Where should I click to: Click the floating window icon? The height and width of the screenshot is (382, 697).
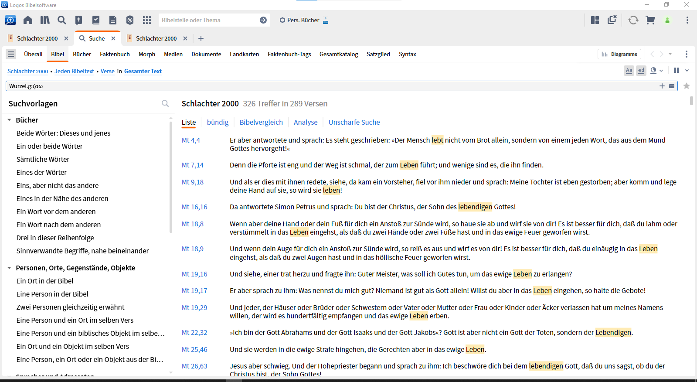point(612,20)
